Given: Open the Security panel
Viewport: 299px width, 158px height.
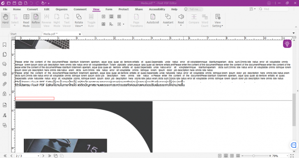Looking at the screenshot, I should (5, 94).
